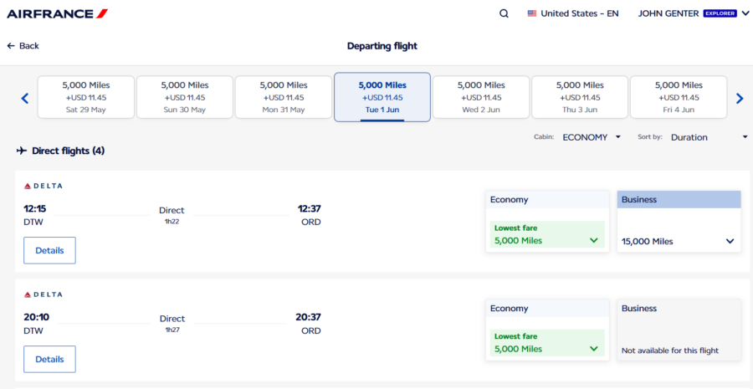753x389 pixels.
Task: Click Delta logo on 20:10 flight
Action: (44, 294)
